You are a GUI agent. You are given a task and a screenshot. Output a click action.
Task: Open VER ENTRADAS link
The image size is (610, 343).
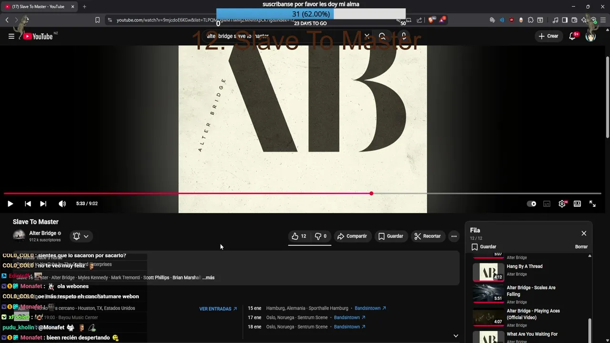(218, 309)
